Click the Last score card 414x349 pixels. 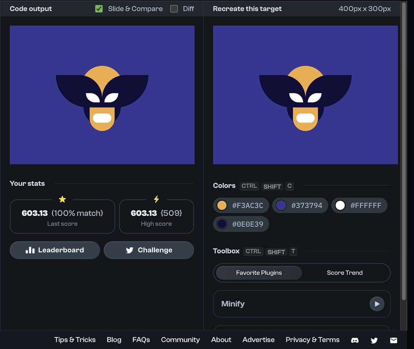(62, 216)
